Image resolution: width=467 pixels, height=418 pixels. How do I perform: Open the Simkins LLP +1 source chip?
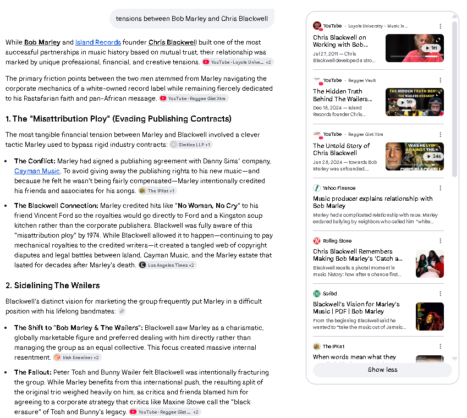coord(191,145)
